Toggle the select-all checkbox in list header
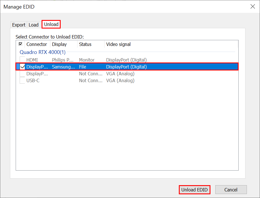 pyautogui.click(x=21, y=44)
